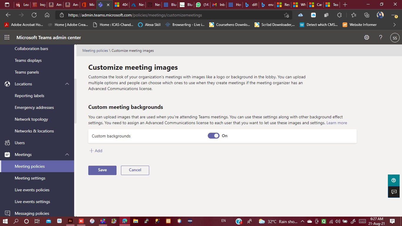The width and height of the screenshot is (402, 226).
Task: Open Live events policies in the sidebar
Action: pos(32,190)
